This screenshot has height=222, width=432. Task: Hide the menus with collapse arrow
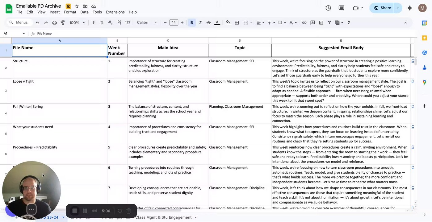405,23
